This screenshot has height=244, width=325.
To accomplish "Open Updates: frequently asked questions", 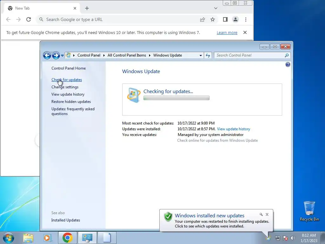I will (x=73, y=111).
